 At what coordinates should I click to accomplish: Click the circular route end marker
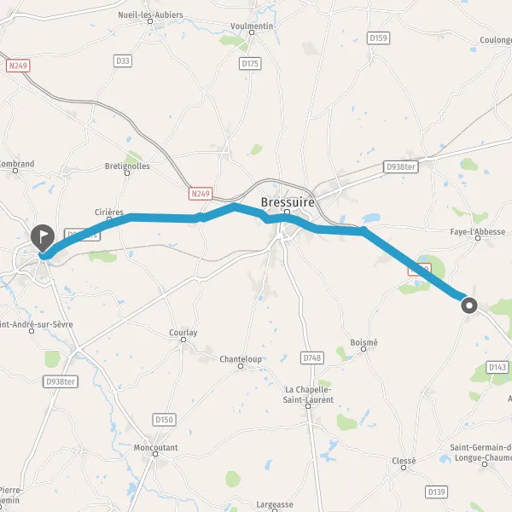pos(469,306)
